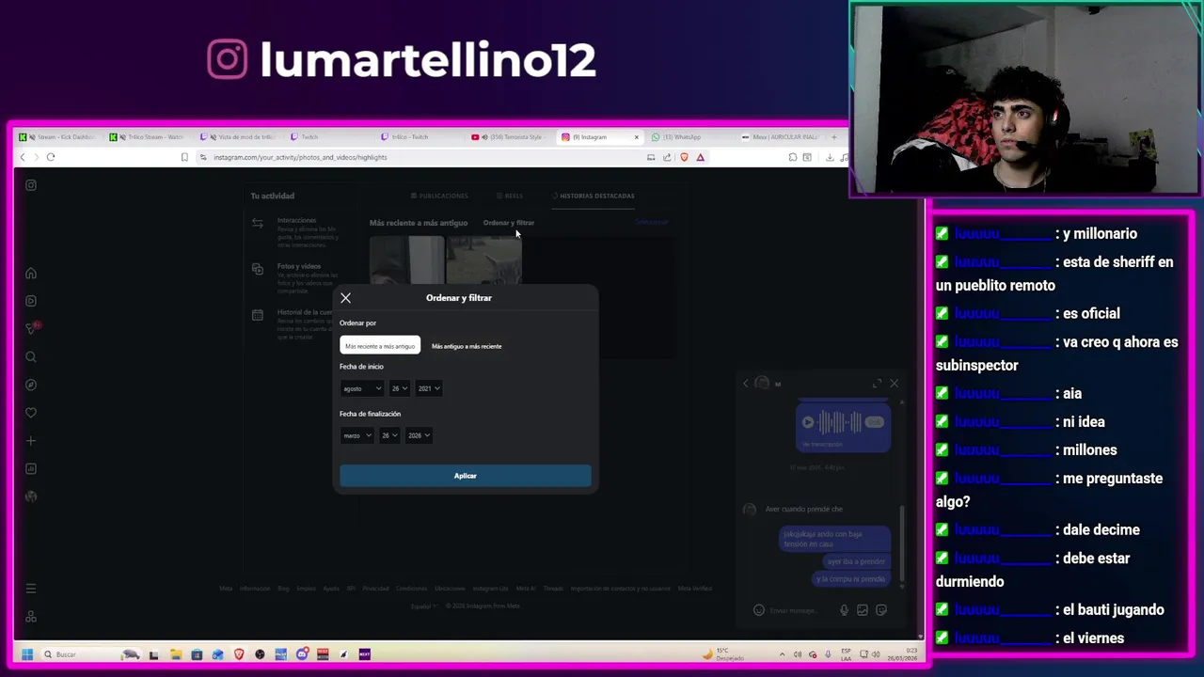Go to Instagram Home via sidebar icon

31,274
